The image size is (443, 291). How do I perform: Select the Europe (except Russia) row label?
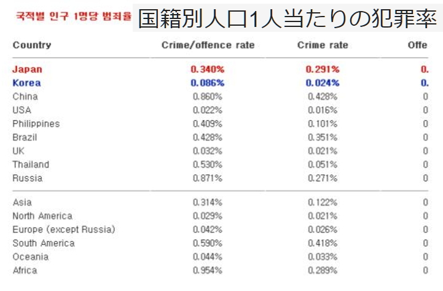click(x=64, y=230)
